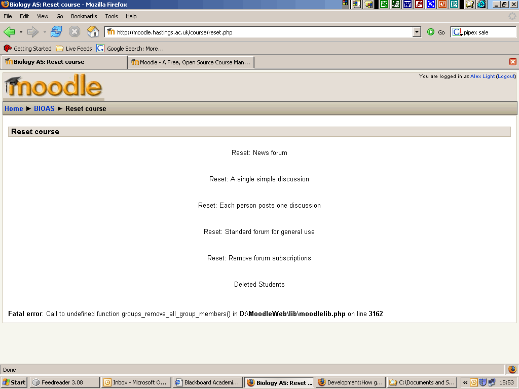This screenshot has height=389, width=519.
Task: Click the Office shortcut bar logo icon
Action: 345,4
